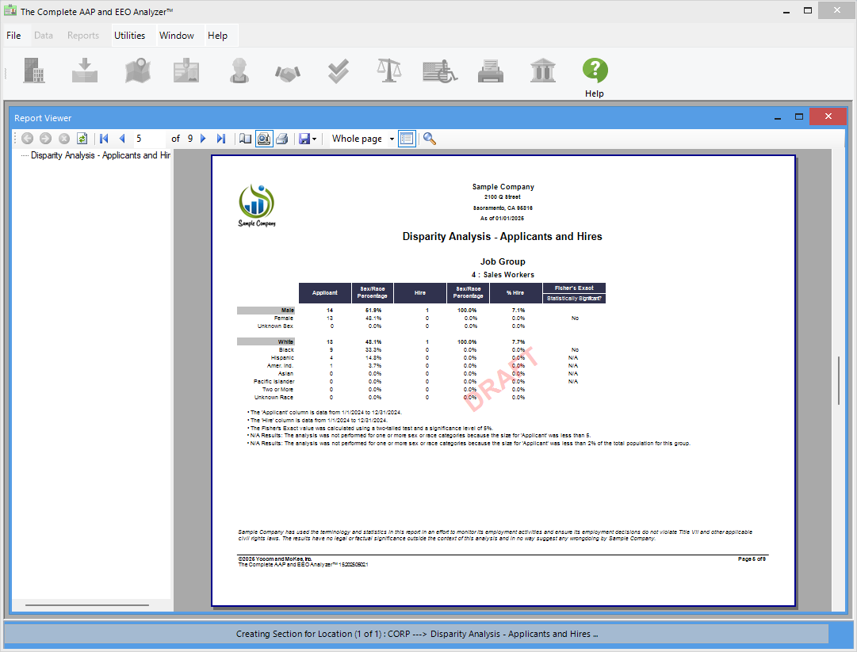Click the 'Page 5 of 9' footer text
Viewport: 857px width, 652px height.
point(752,559)
